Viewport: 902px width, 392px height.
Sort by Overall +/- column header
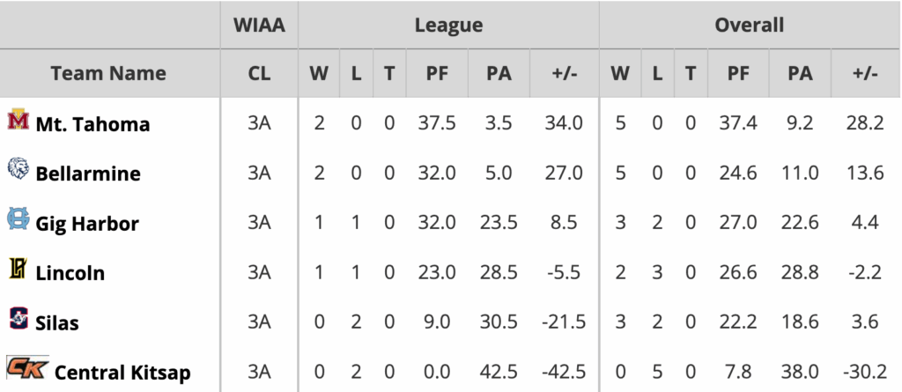tap(865, 73)
